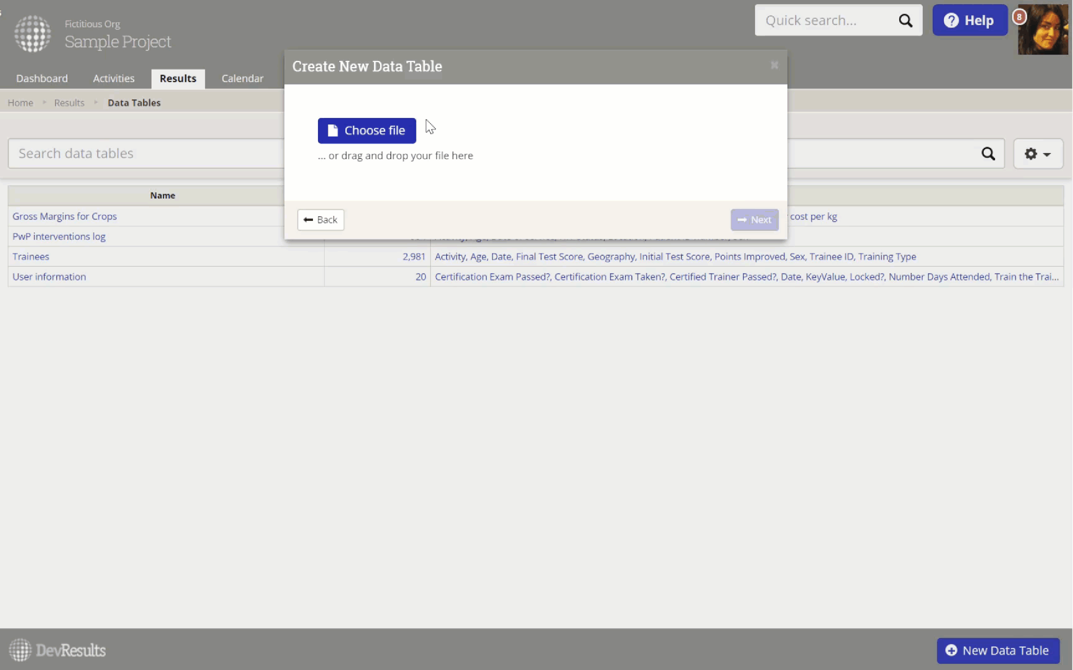Click the quick search magnifier icon
The image size is (1073, 670).
[x=905, y=20]
